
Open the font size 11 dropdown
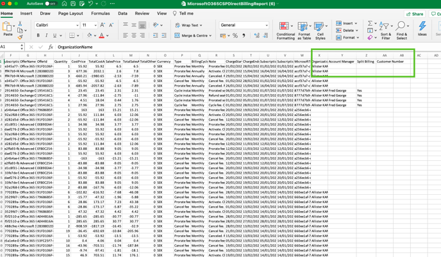click(89, 25)
